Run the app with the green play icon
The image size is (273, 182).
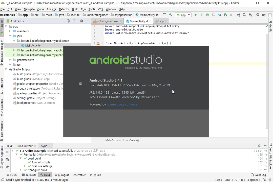click(196, 15)
